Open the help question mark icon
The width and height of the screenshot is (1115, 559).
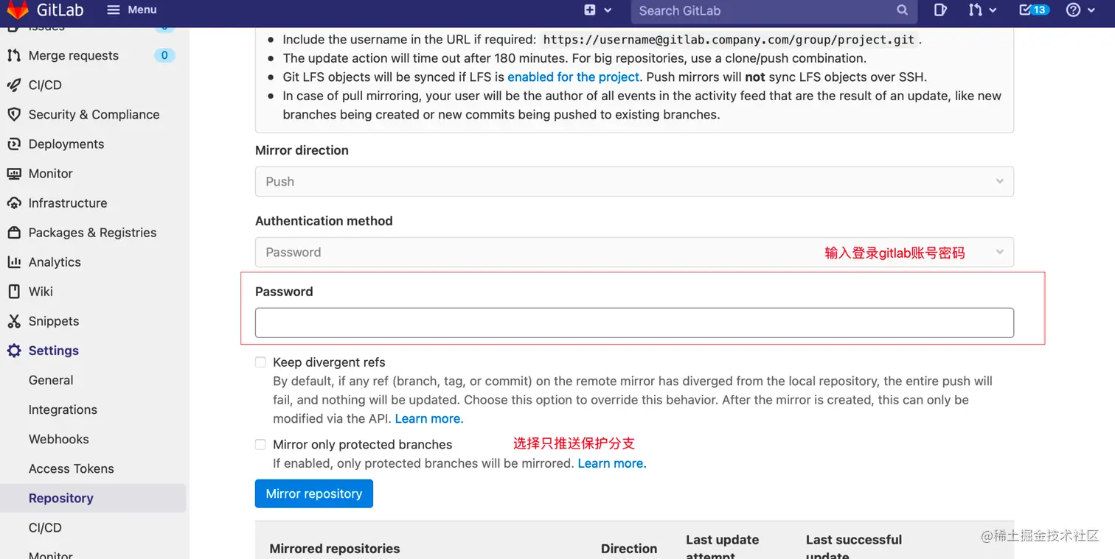tap(1074, 10)
